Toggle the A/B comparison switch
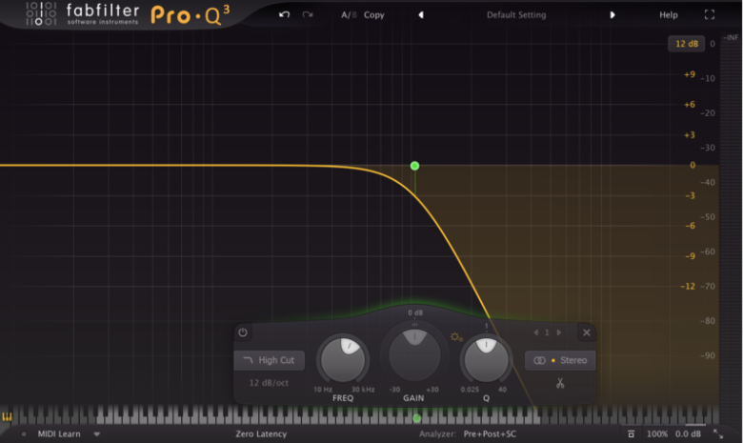743x443 pixels. click(x=349, y=15)
